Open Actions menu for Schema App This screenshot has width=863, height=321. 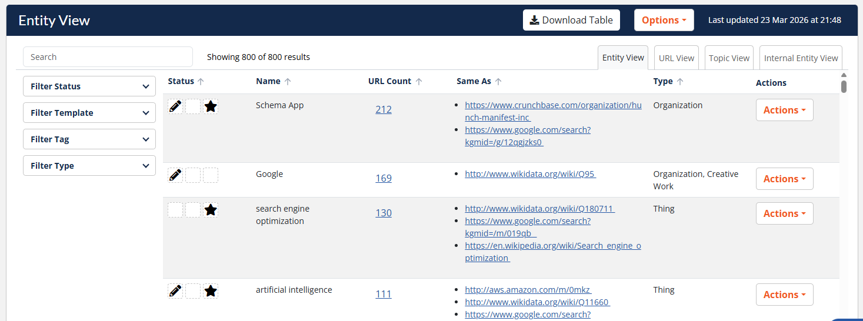pyautogui.click(x=785, y=110)
